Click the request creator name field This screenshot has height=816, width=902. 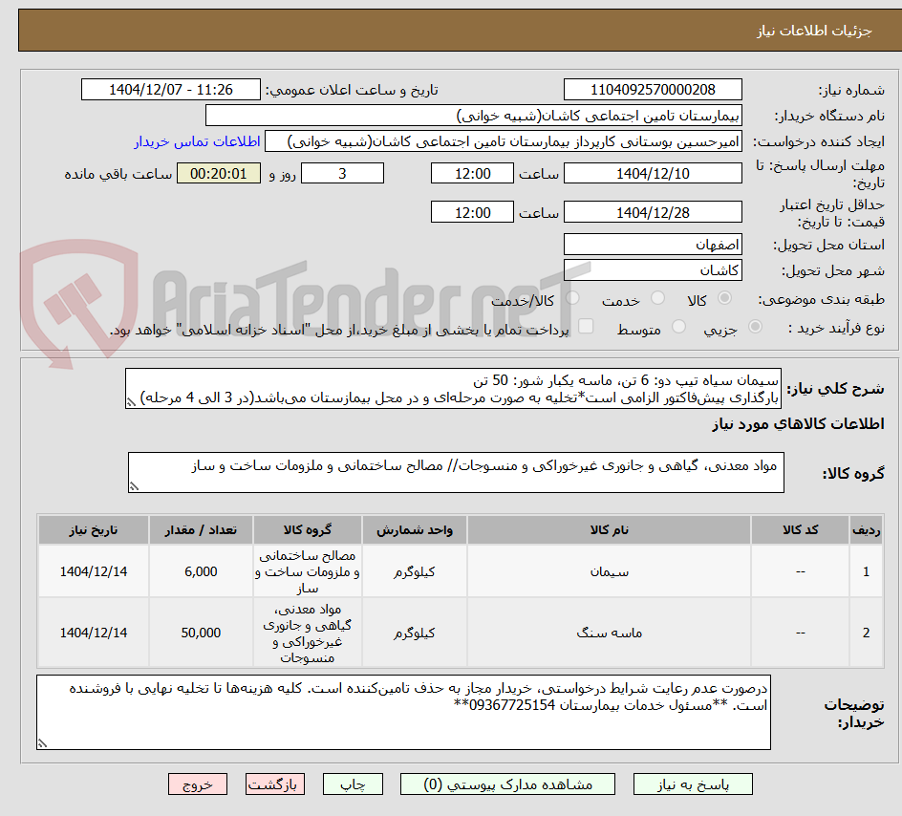point(504,141)
